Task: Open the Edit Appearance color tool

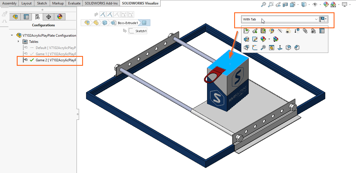Action: tap(326, 4)
